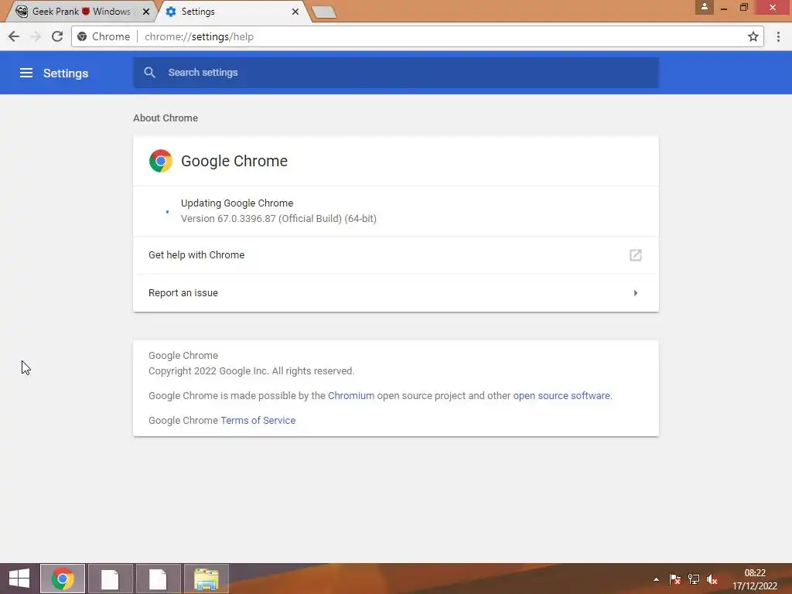Open the Windows Start button

[x=19, y=579]
